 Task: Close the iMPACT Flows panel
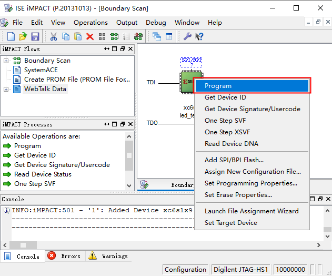tap(130, 49)
